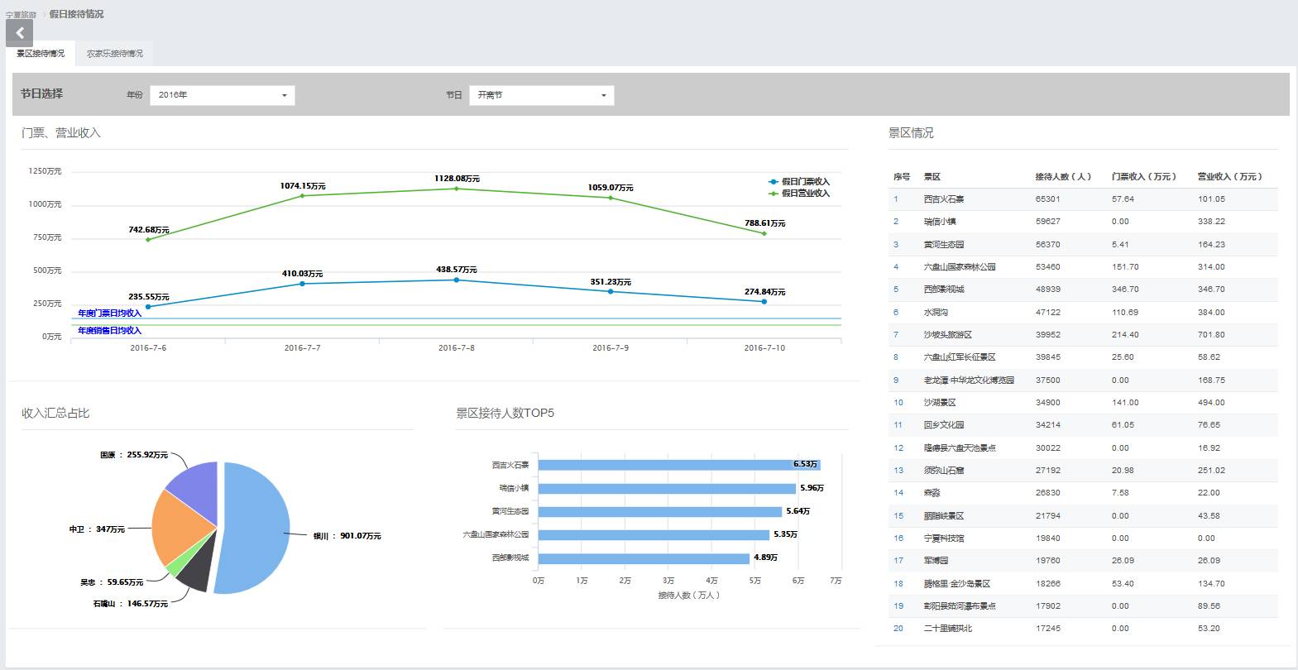Image resolution: width=1298 pixels, height=670 pixels.
Task: Click the 银川：901.07万元 pie label
Action: point(347,536)
